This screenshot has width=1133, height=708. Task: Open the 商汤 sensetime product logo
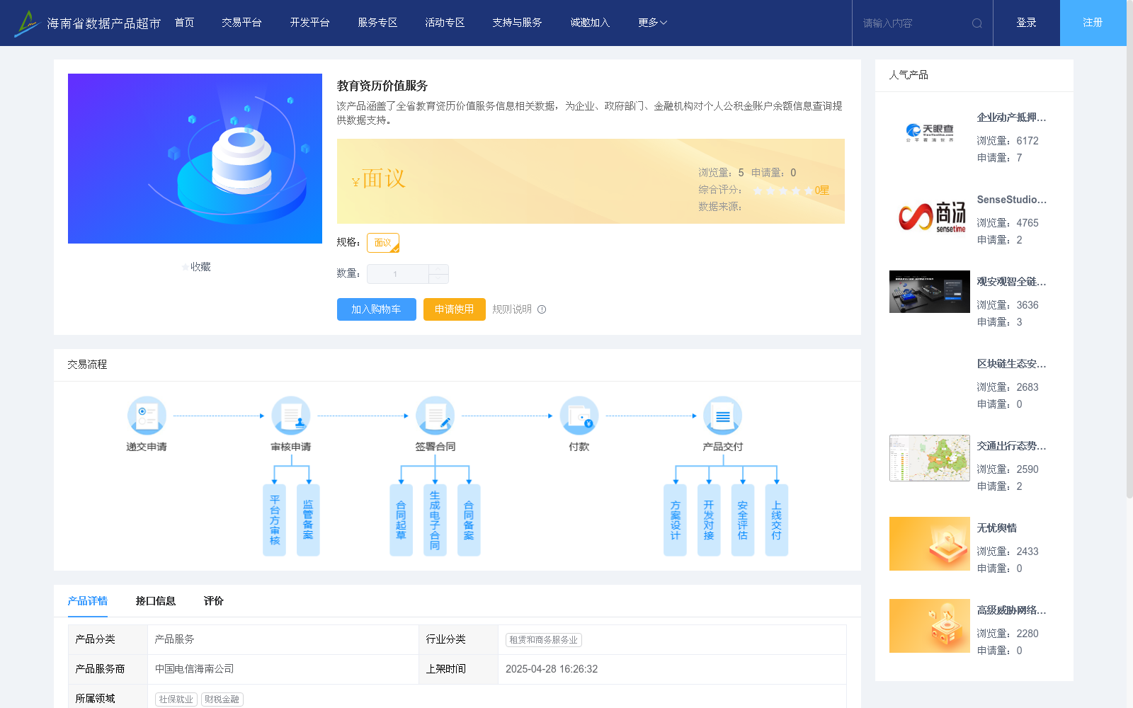click(x=930, y=215)
